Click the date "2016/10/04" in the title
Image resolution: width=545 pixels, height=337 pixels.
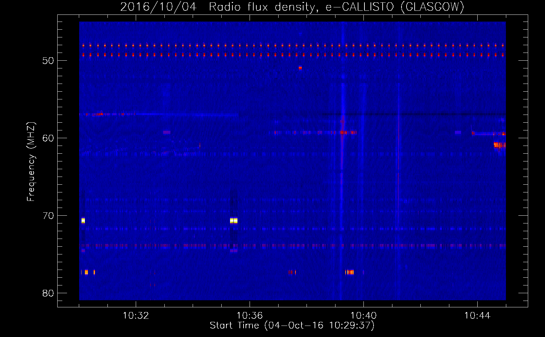tap(158, 7)
